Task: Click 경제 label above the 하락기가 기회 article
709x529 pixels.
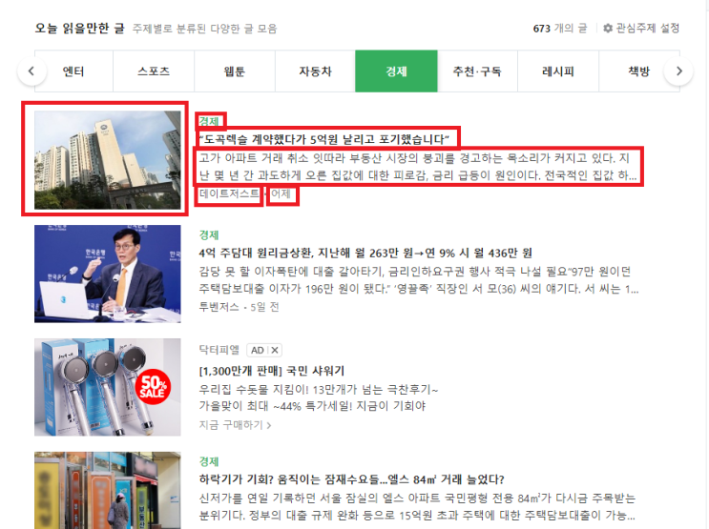Action: (x=209, y=461)
